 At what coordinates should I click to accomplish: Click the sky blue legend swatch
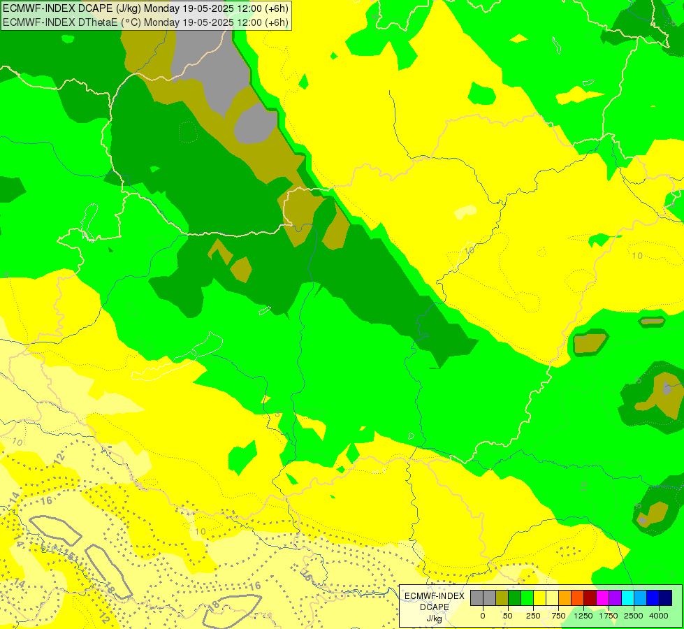(641, 598)
